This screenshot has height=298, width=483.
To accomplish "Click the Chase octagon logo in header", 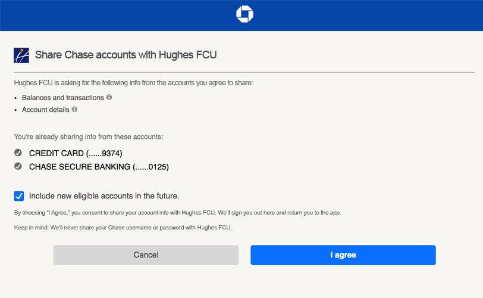I will coord(244,14).
